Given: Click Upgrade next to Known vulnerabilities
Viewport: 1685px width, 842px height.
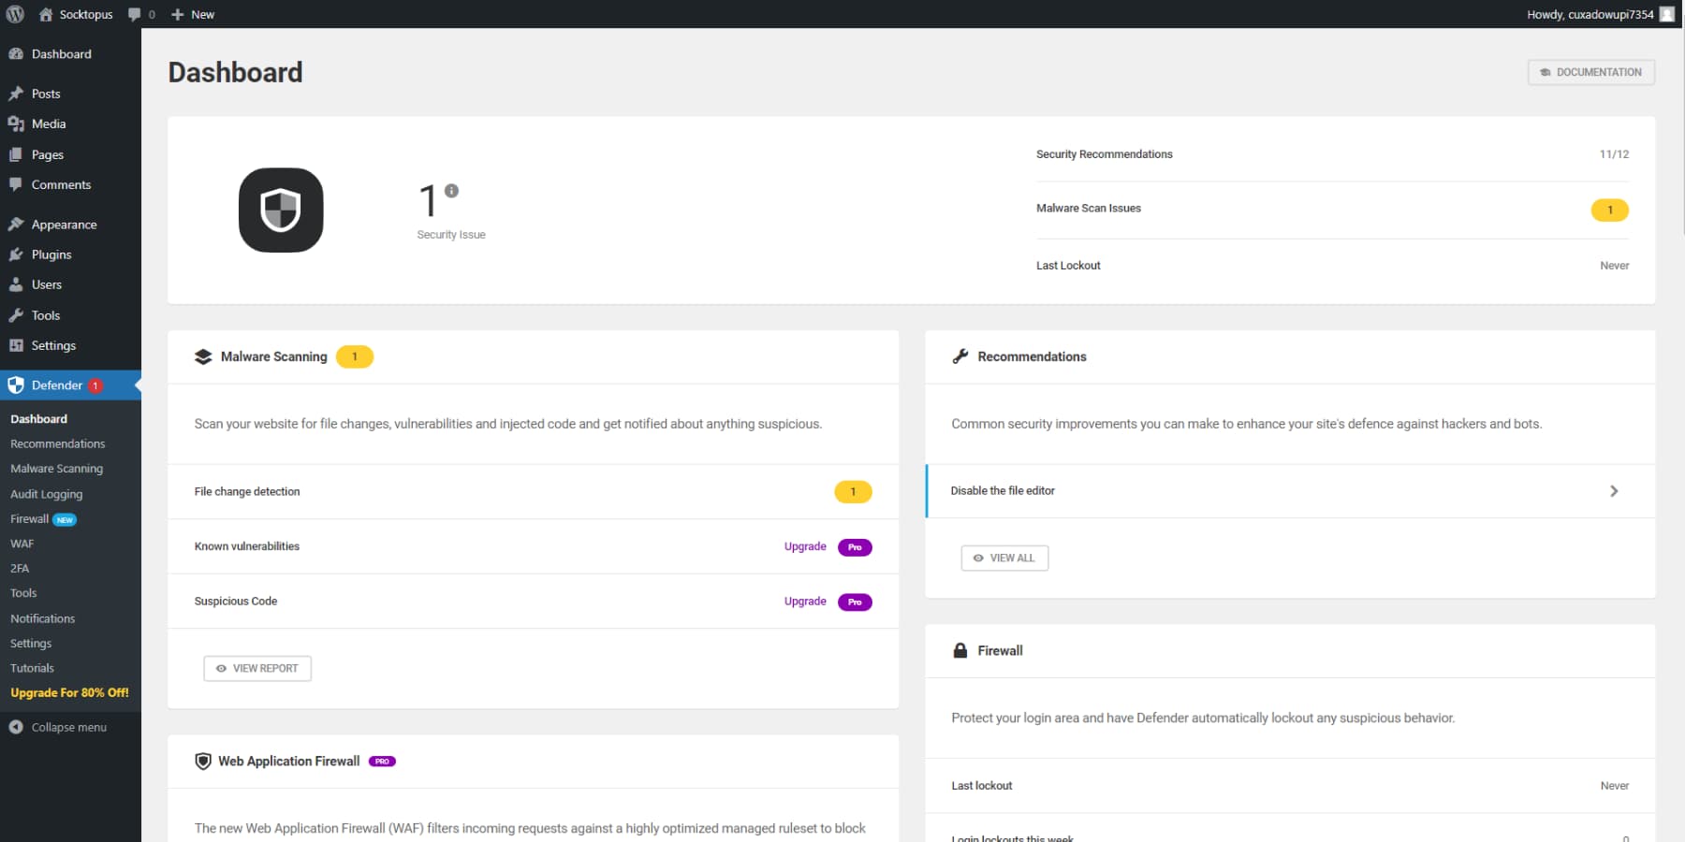Looking at the screenshot, I should 804,546.
